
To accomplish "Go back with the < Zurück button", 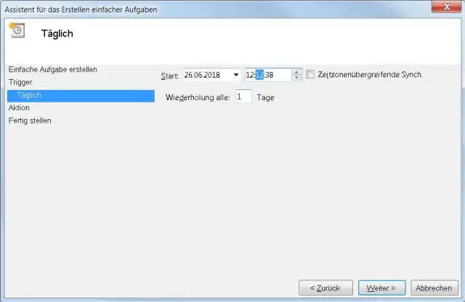I will pyautogui.click(x=325, y=287).
